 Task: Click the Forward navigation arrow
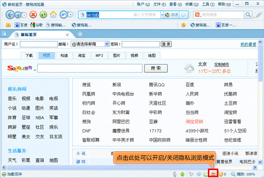pyautogui.click(x=18, y=15)
